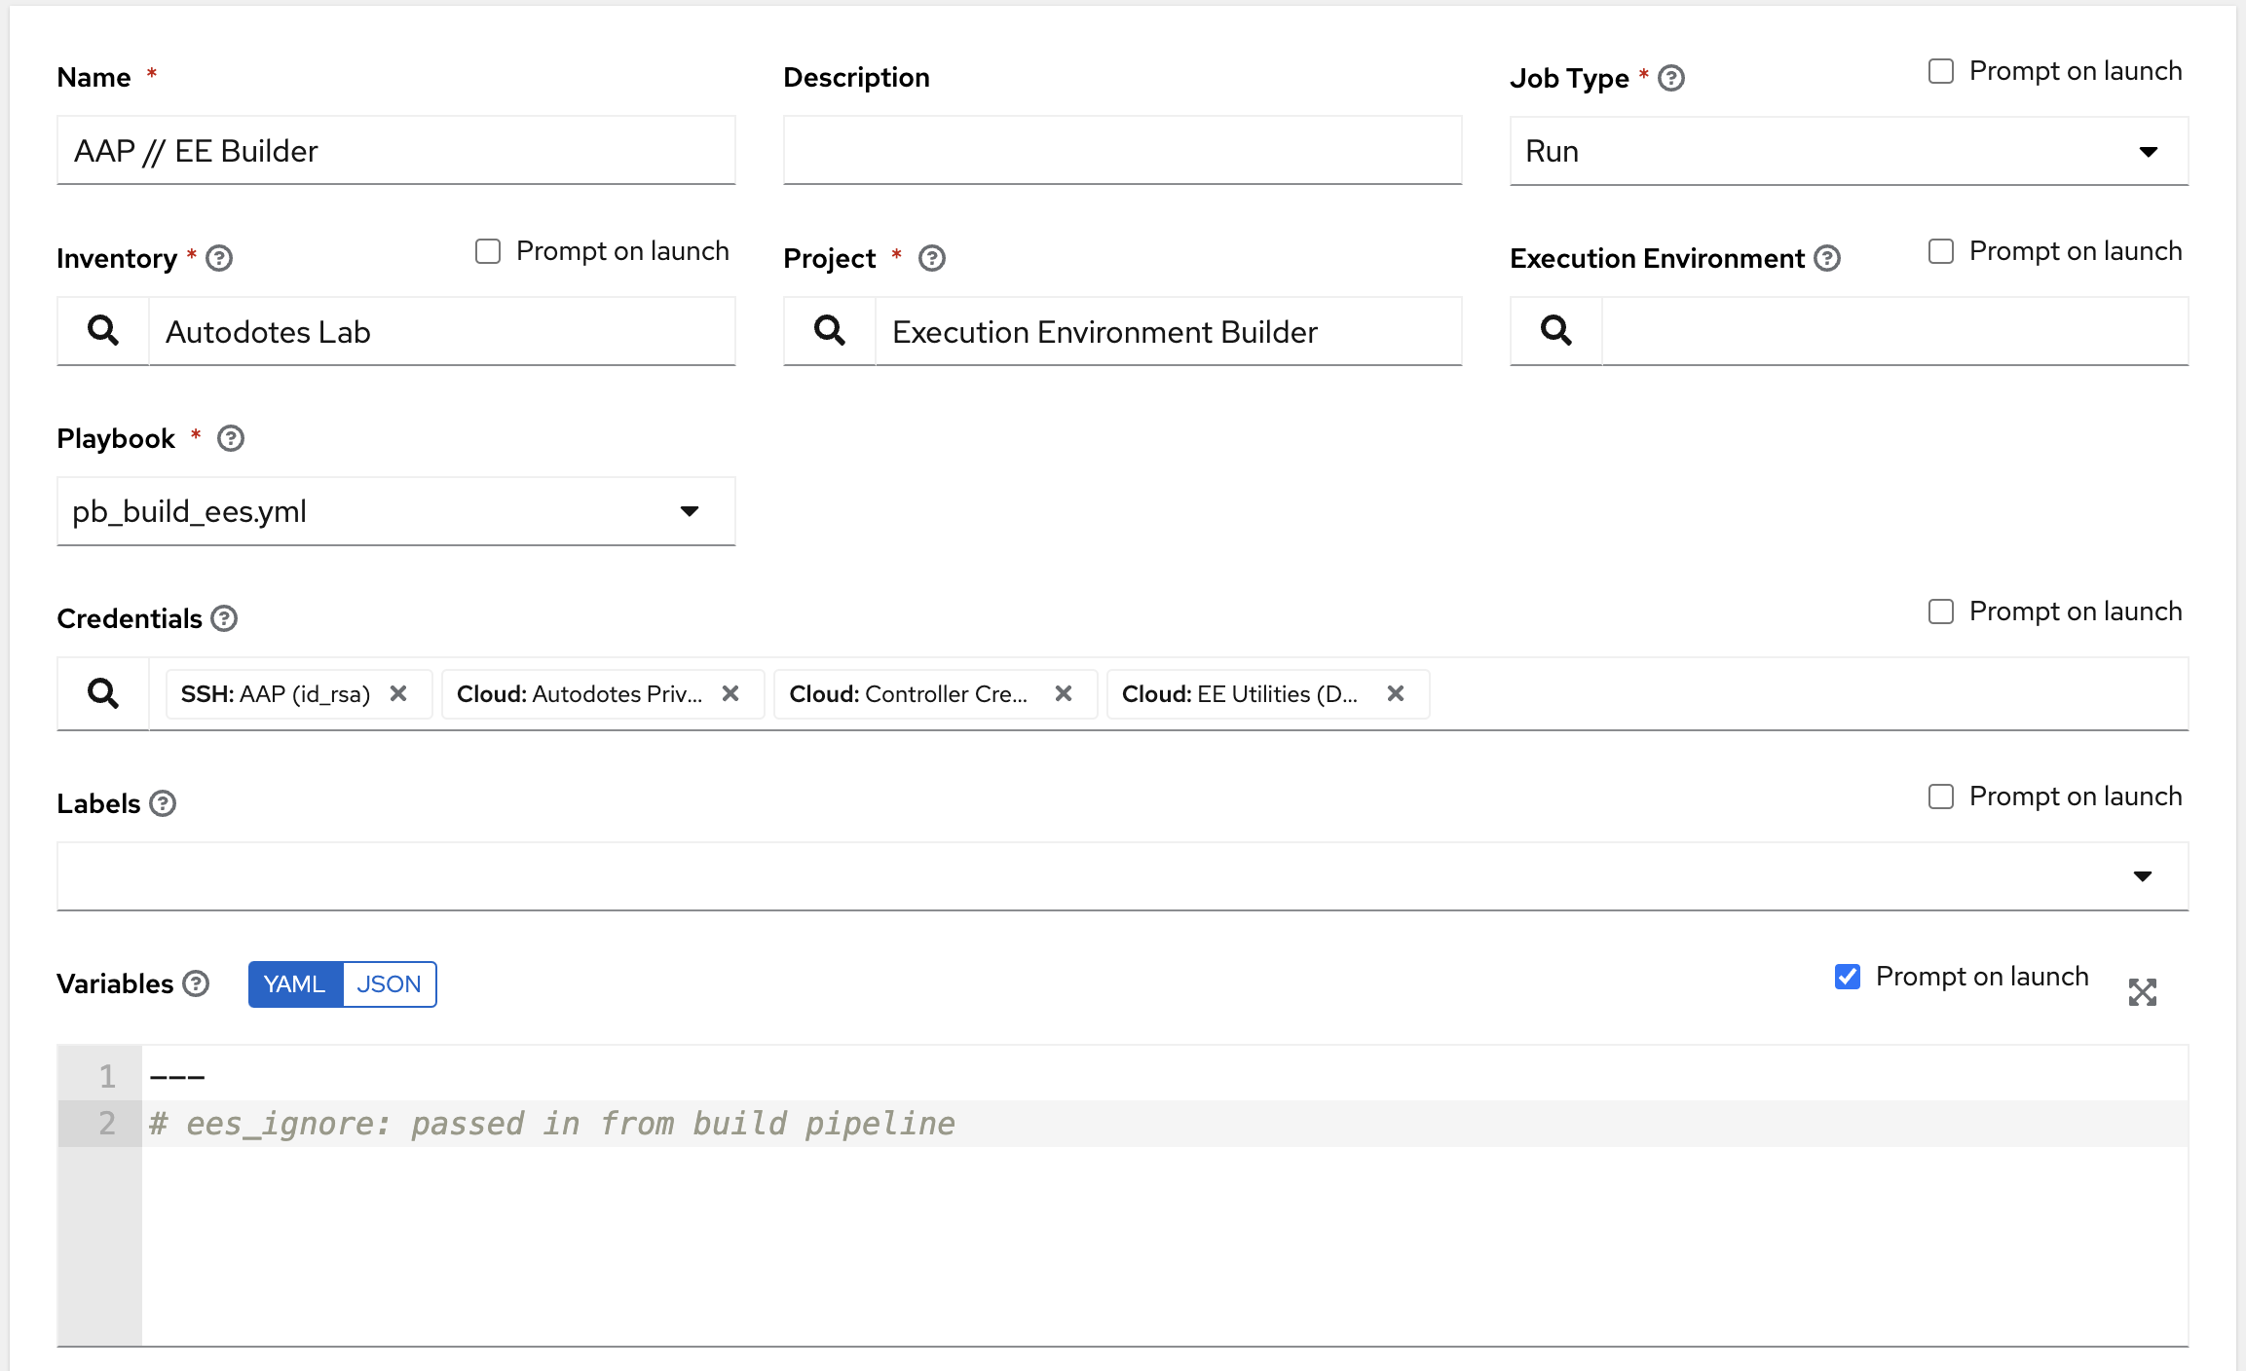The height and width of the screenshot is (1371, 2246).
Task: Click the Credentials search icon
Action: coord(102,692)
